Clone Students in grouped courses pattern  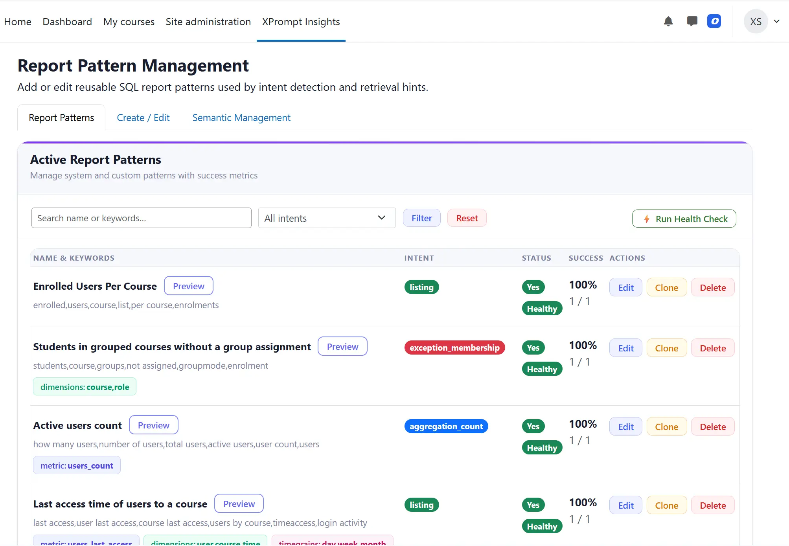pos(667,348)
